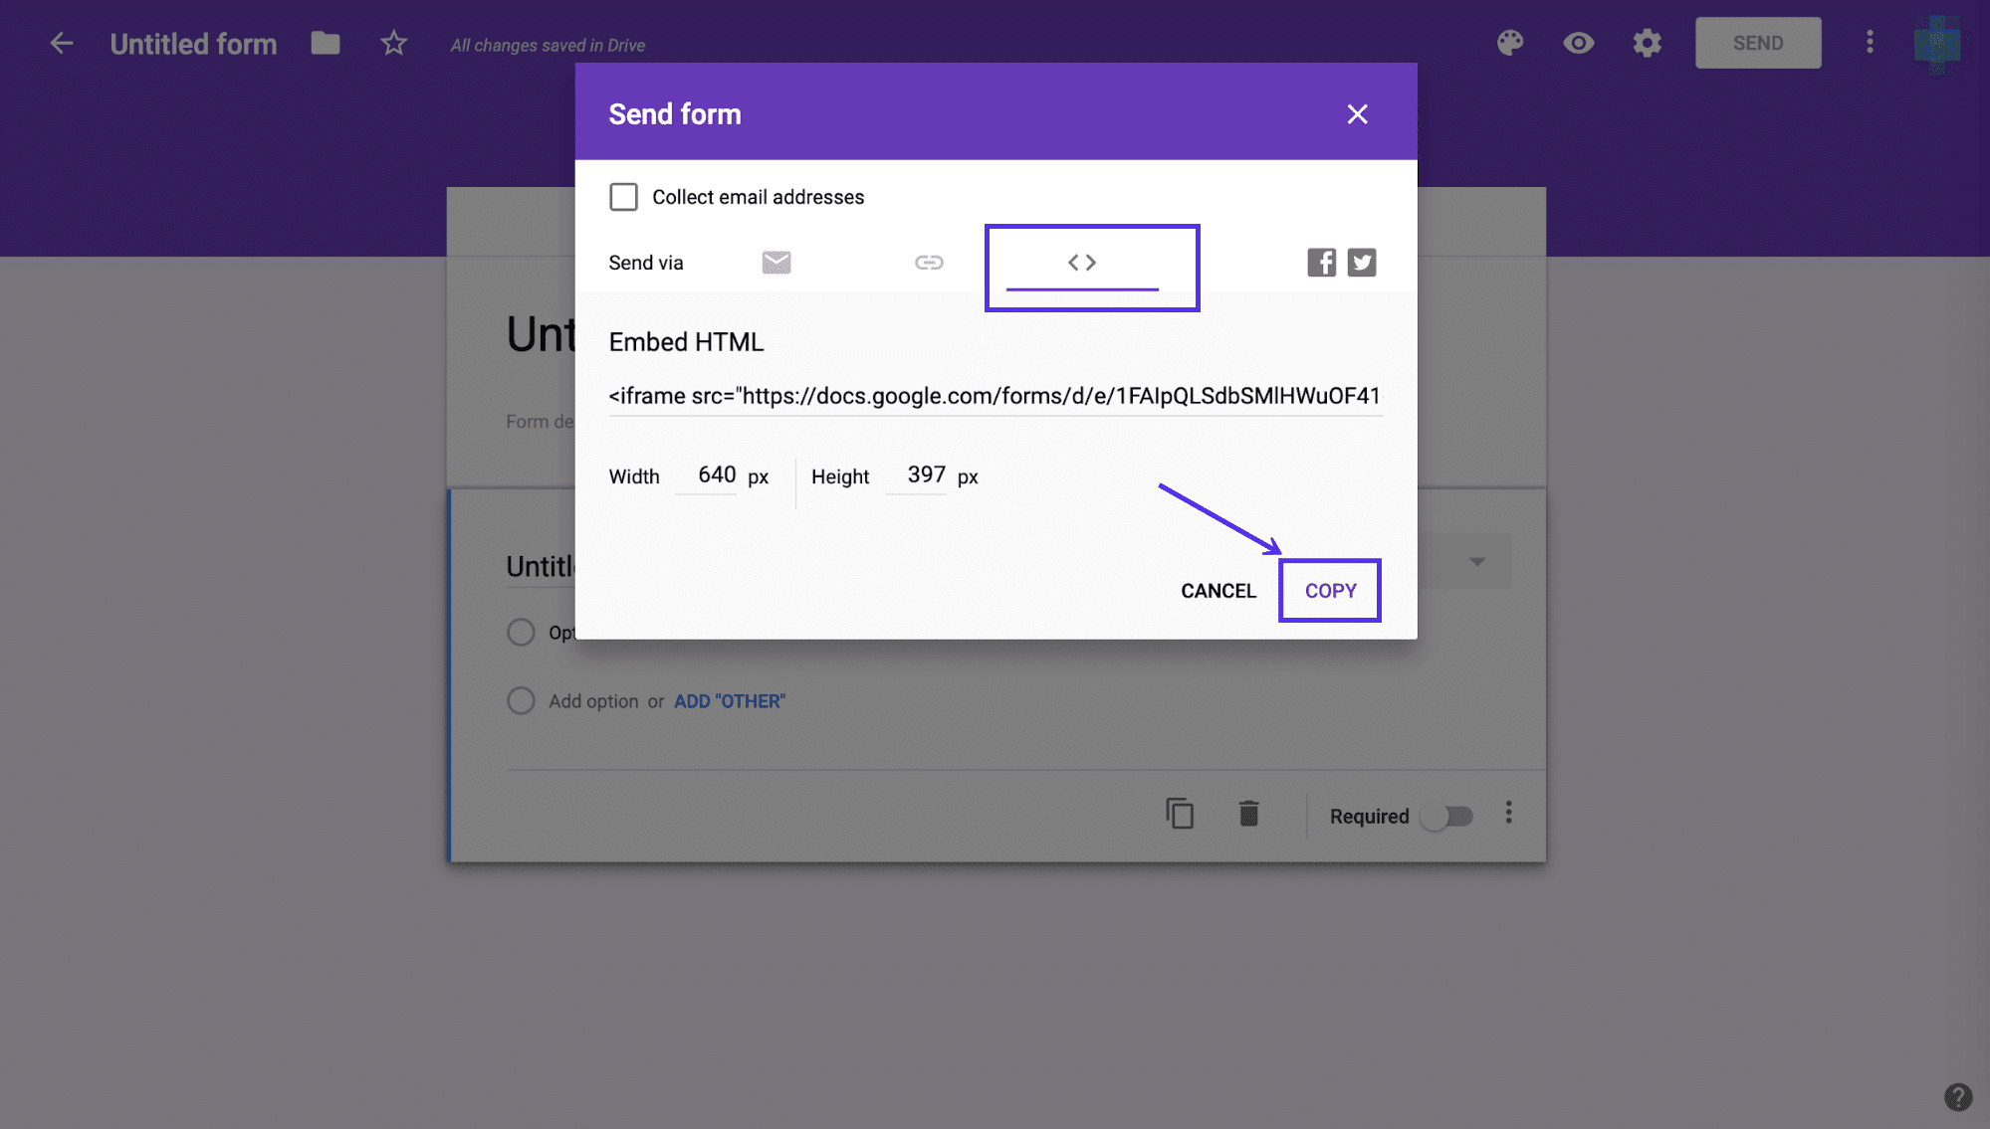Viewport: 1990px width, 1129px height.
Task: Click CANCEL to dismiss the dialog
Action: [x=1217, y=590]
